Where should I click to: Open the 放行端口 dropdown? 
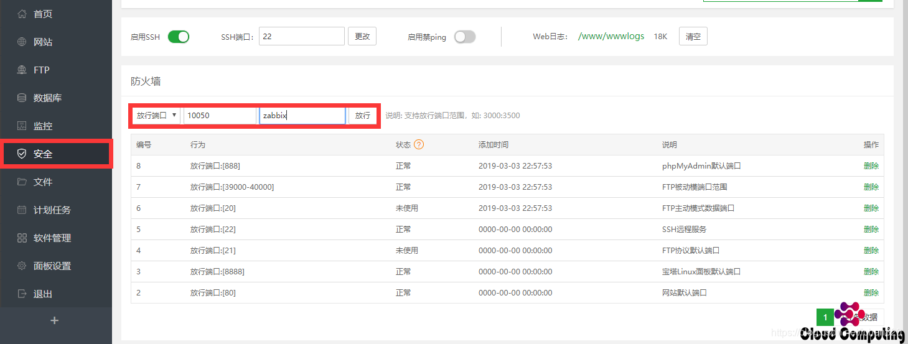pyautogui.click(x=157, y=116)
